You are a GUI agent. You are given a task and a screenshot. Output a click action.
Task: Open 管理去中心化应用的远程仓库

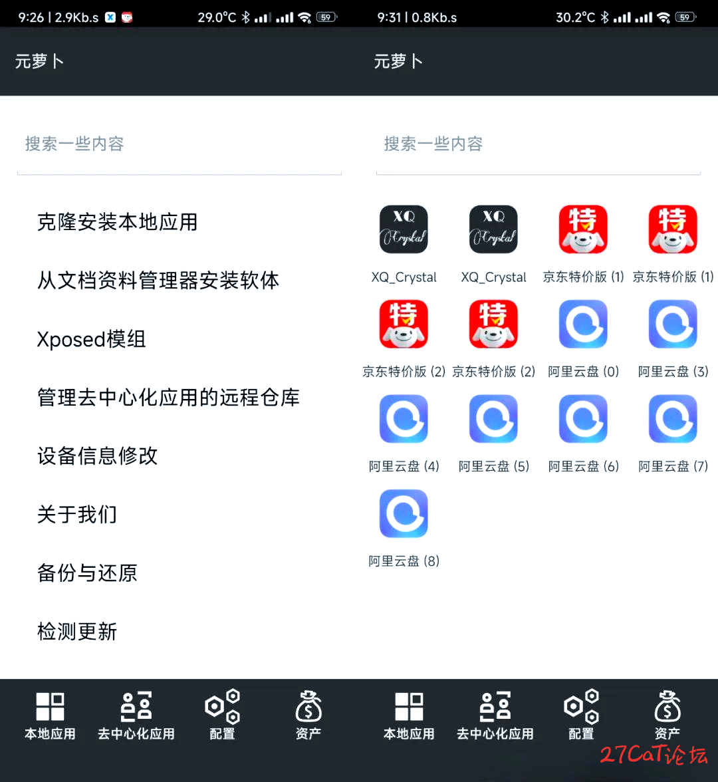(169, 398)
